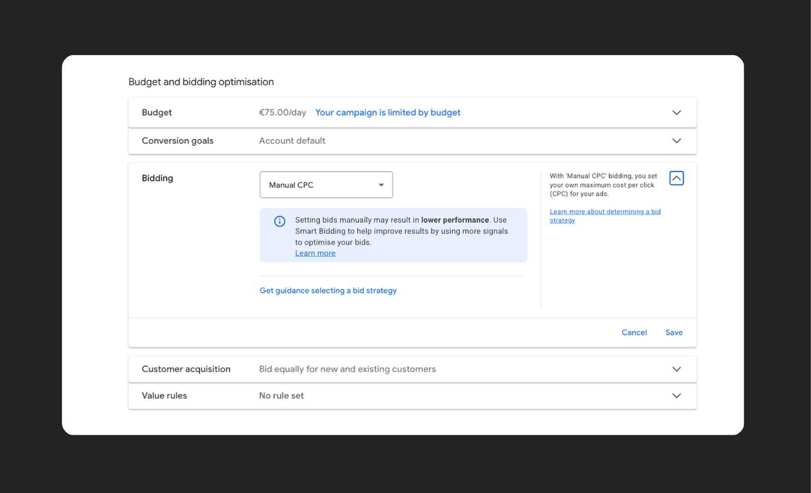Collapse the Bidding section chevron
This screenshot has height=493, width=811.
(x=676, y=178)
